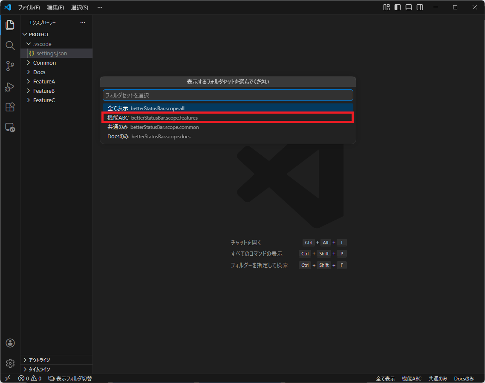
Task: Expand the アウトライン section
Action: point(39,360)
